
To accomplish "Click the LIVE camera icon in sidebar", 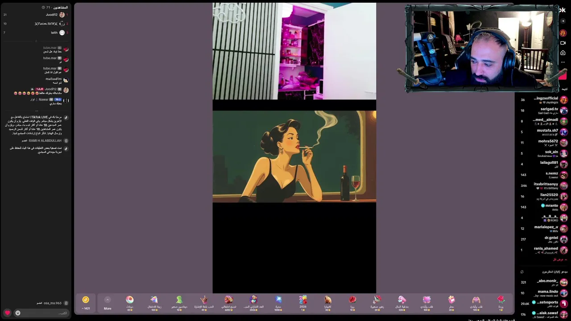I will click(563, 43).
